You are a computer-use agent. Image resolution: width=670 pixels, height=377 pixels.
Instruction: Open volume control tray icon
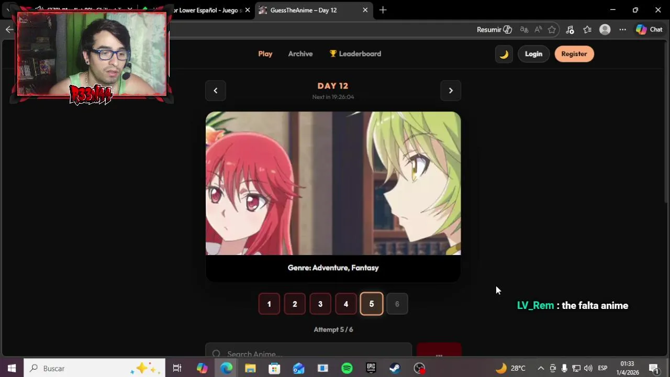point(588,368)
